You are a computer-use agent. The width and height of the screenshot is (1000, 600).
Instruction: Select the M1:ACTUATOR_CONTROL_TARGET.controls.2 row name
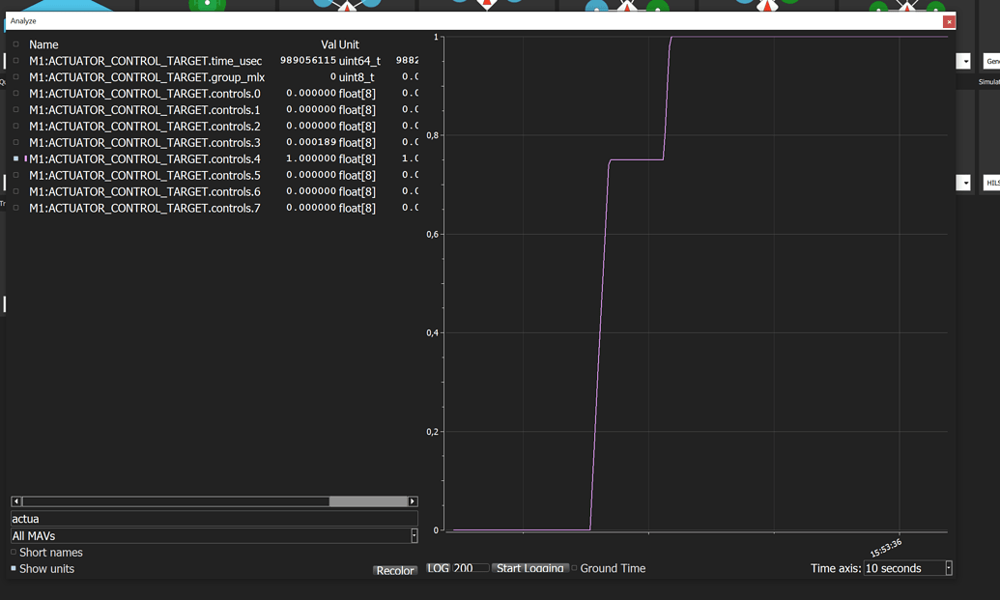[x=145, y=127]
